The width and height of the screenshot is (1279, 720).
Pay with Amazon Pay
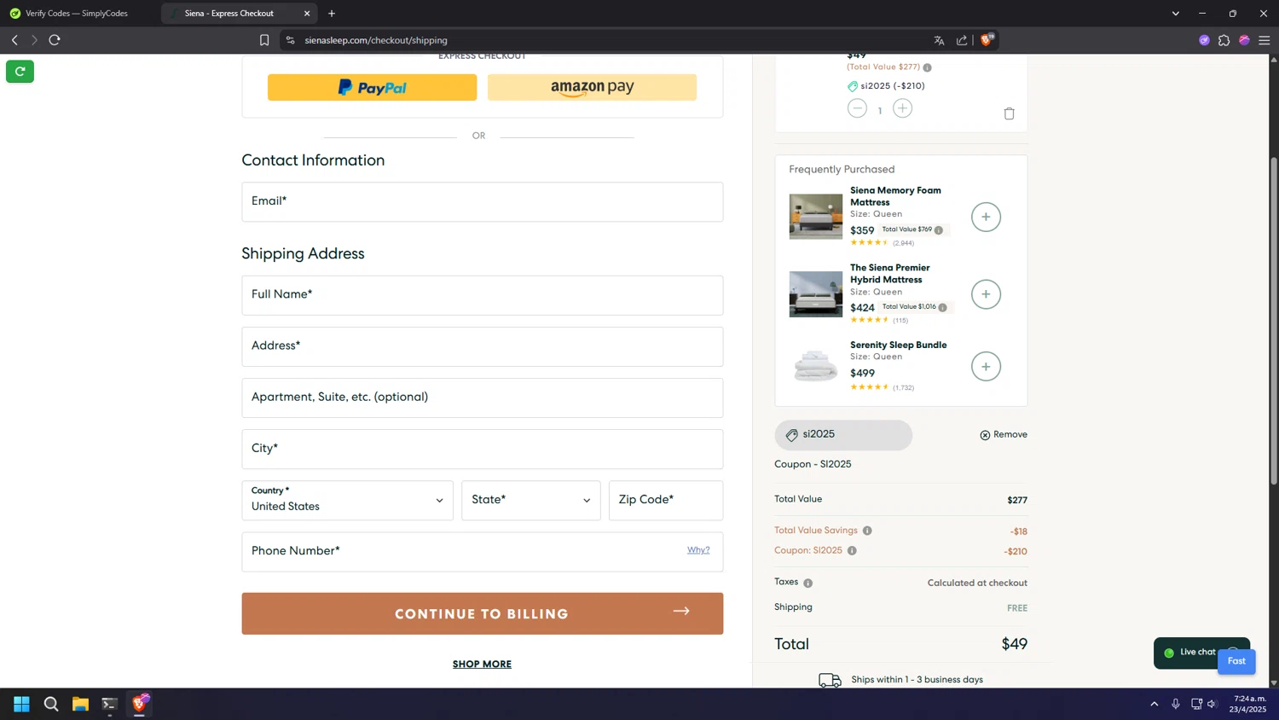coord(592,87)
